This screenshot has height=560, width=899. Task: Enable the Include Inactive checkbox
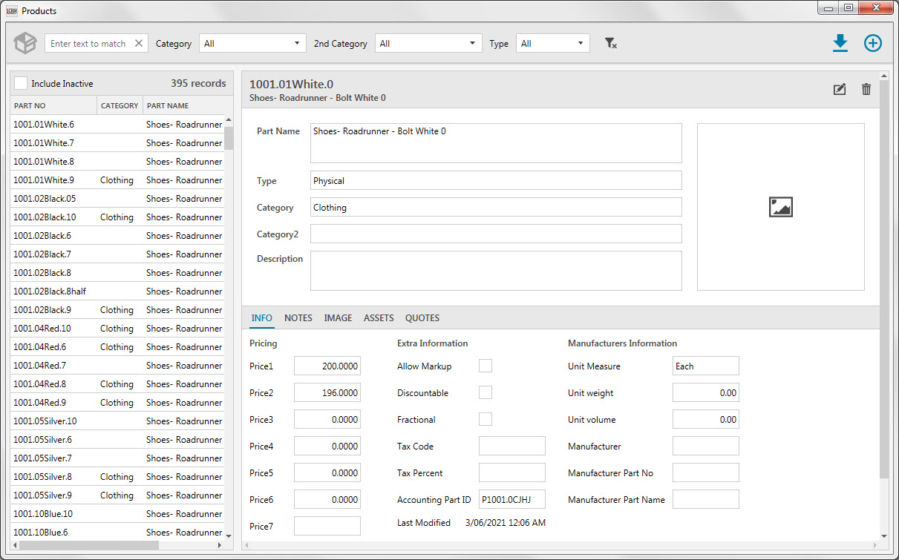(20, 83)
